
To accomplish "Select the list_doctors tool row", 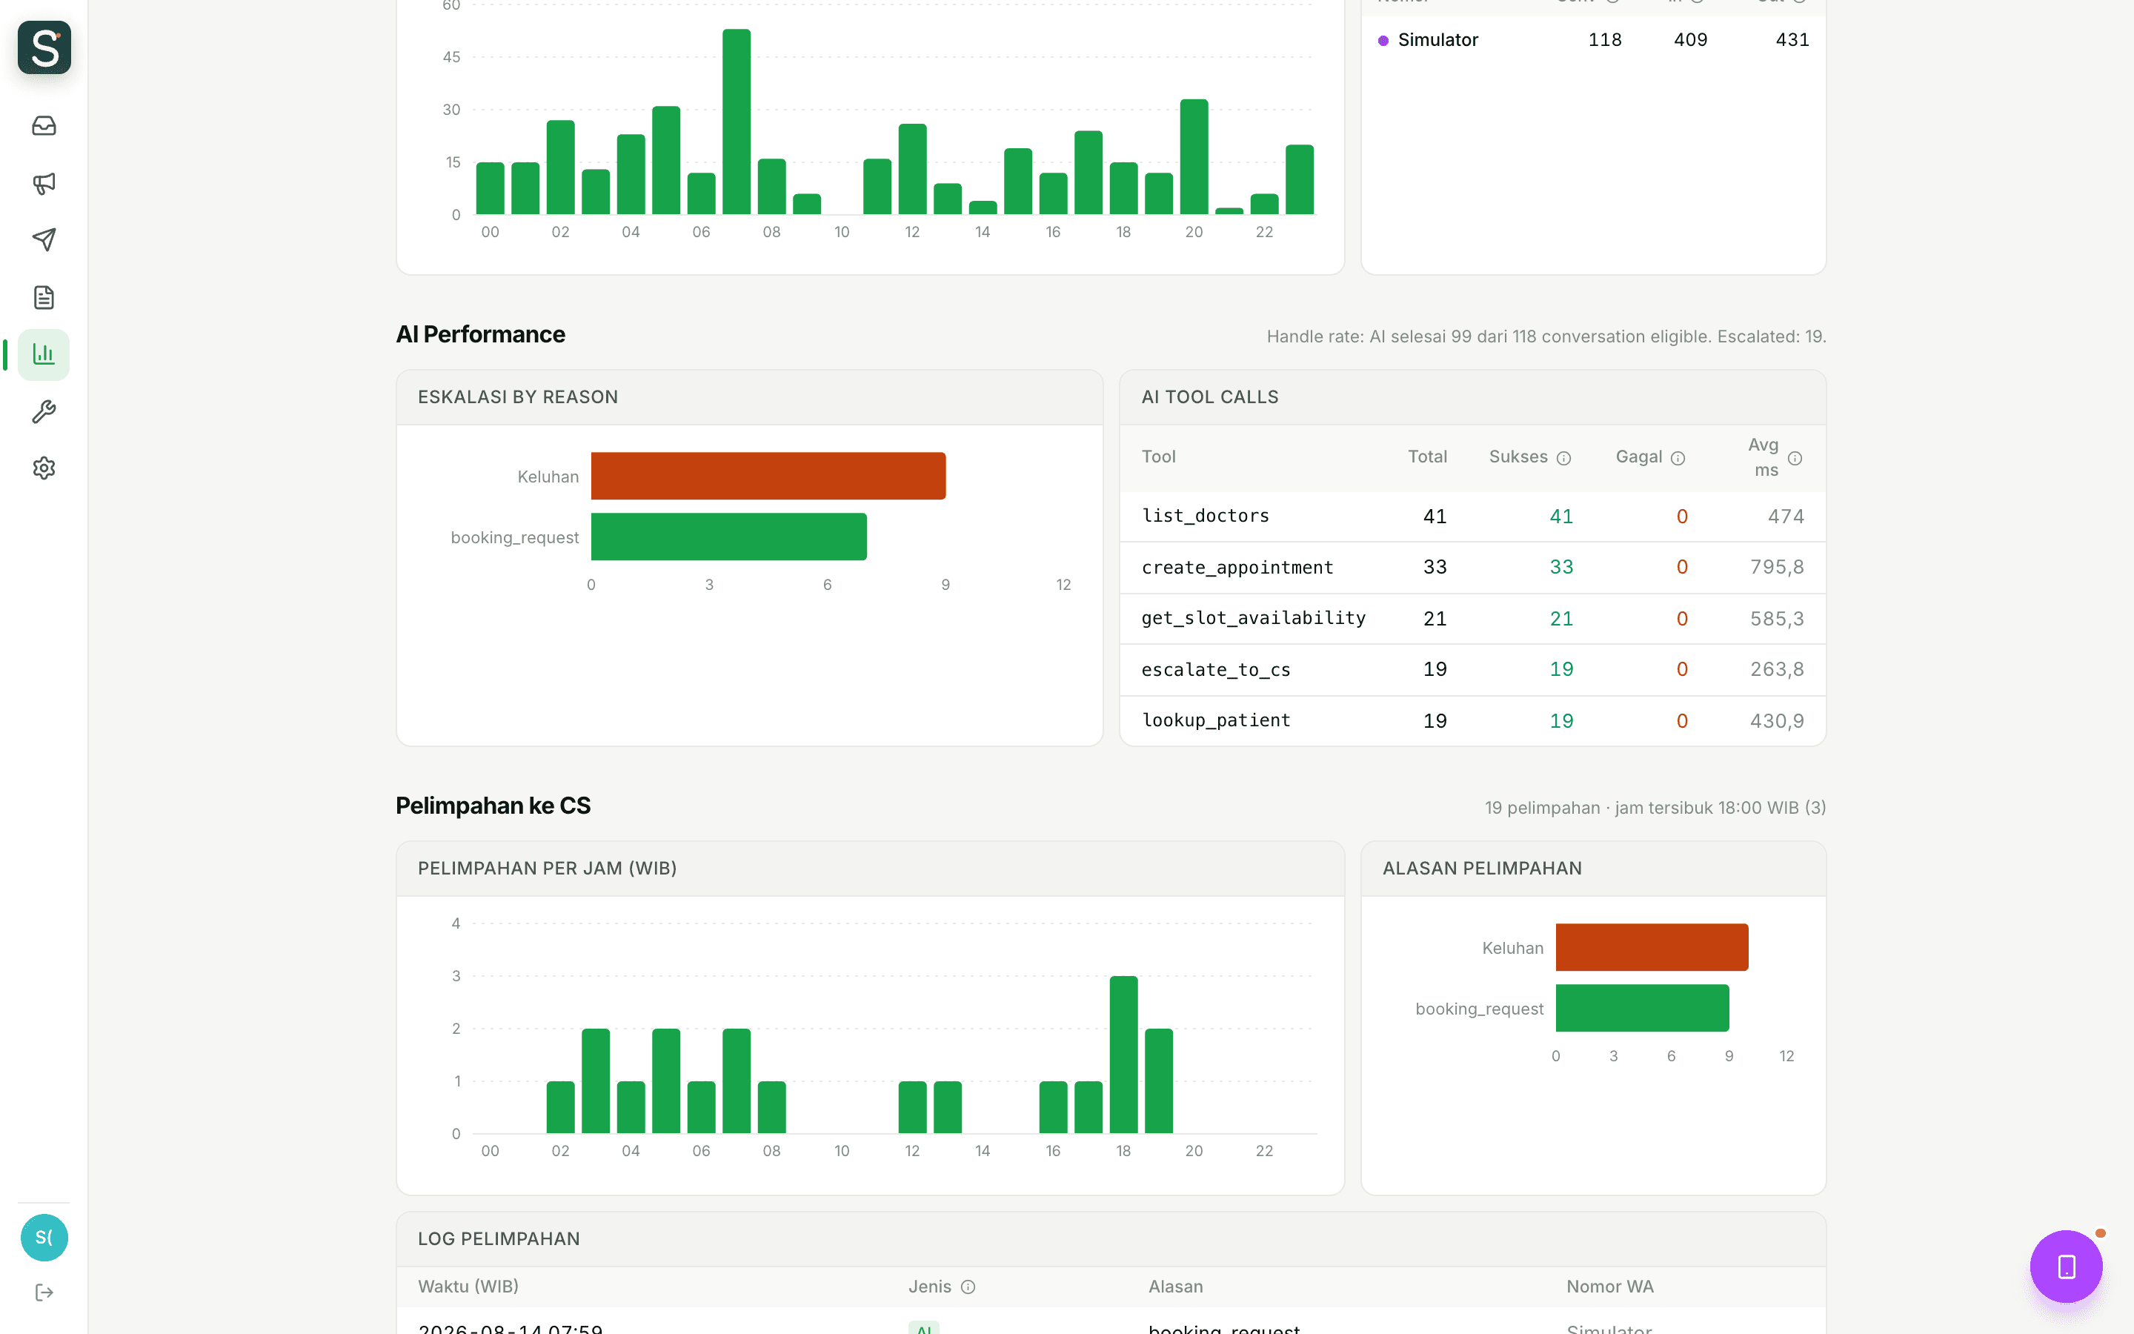I will (1472, 516).
